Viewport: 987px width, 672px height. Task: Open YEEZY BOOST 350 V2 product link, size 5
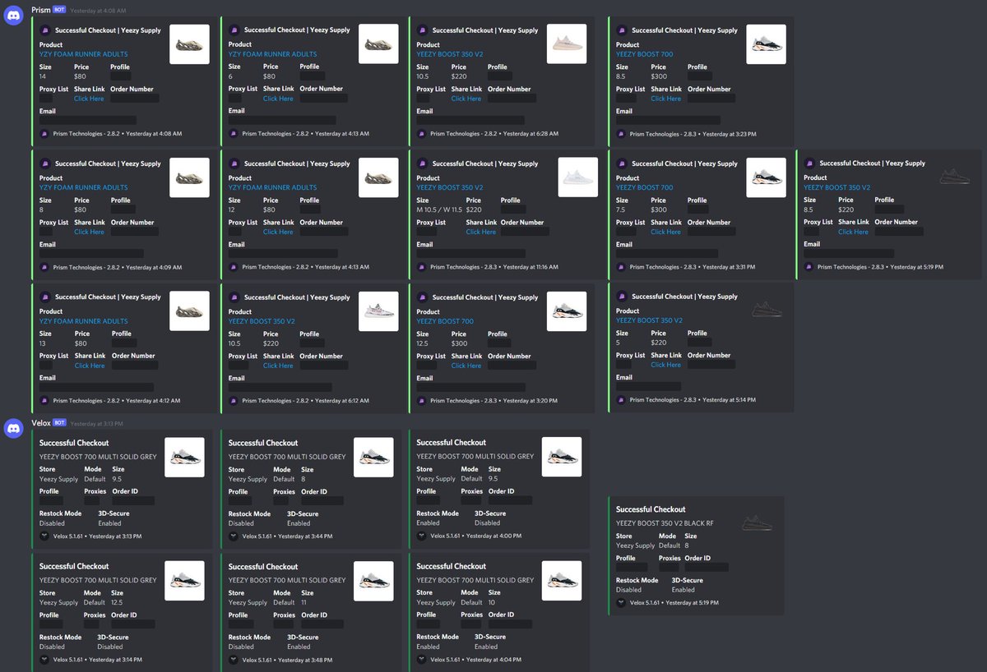[x=650, y=320]
